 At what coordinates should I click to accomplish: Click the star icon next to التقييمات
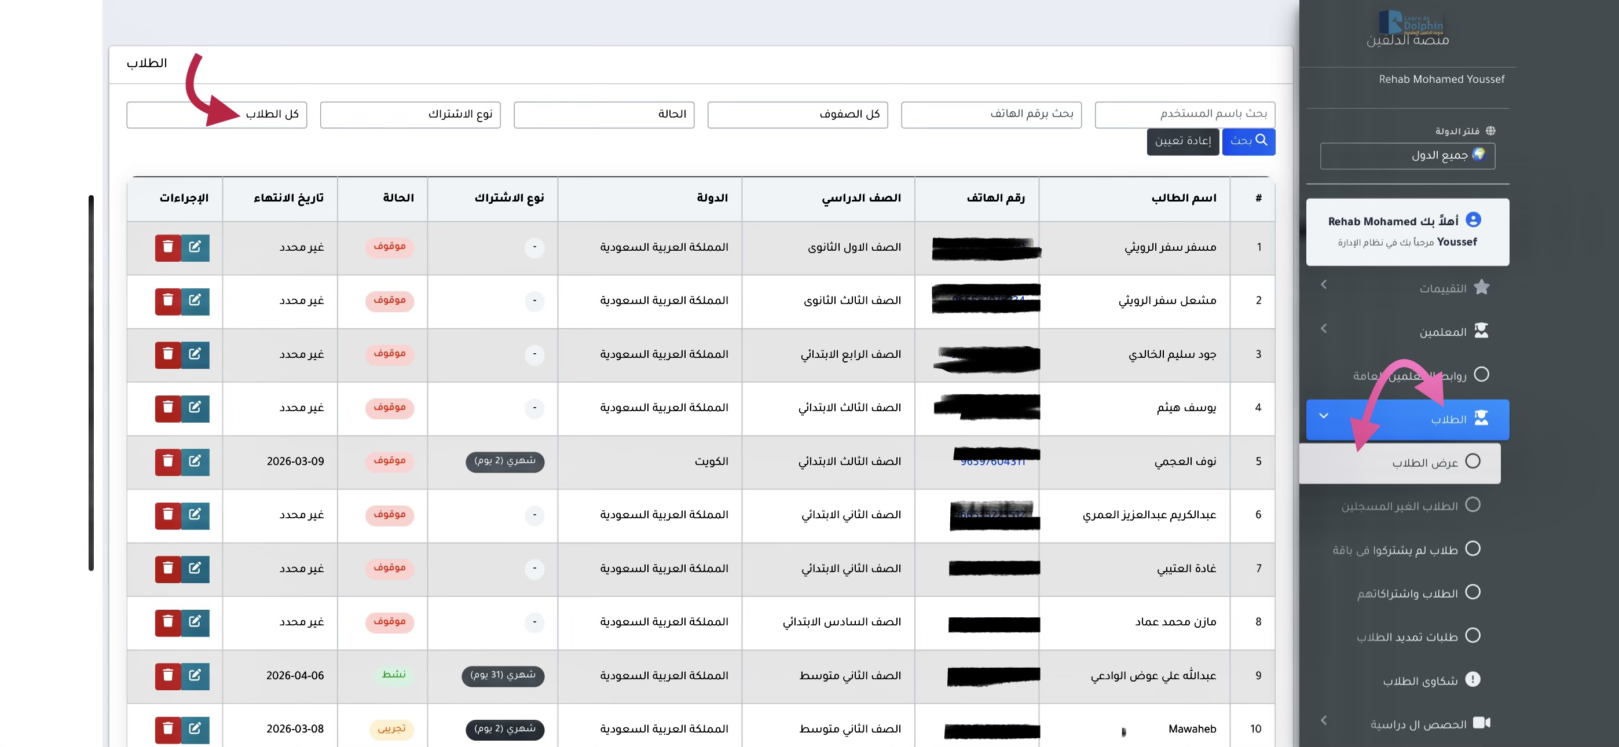pyautogui.click(x=1481, y=287)
